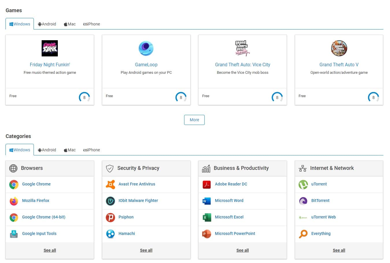The height and width of the screenshot is (263, 390).
Task: Click the Microsoft Word icon
Action: click(x=207, y=201)
